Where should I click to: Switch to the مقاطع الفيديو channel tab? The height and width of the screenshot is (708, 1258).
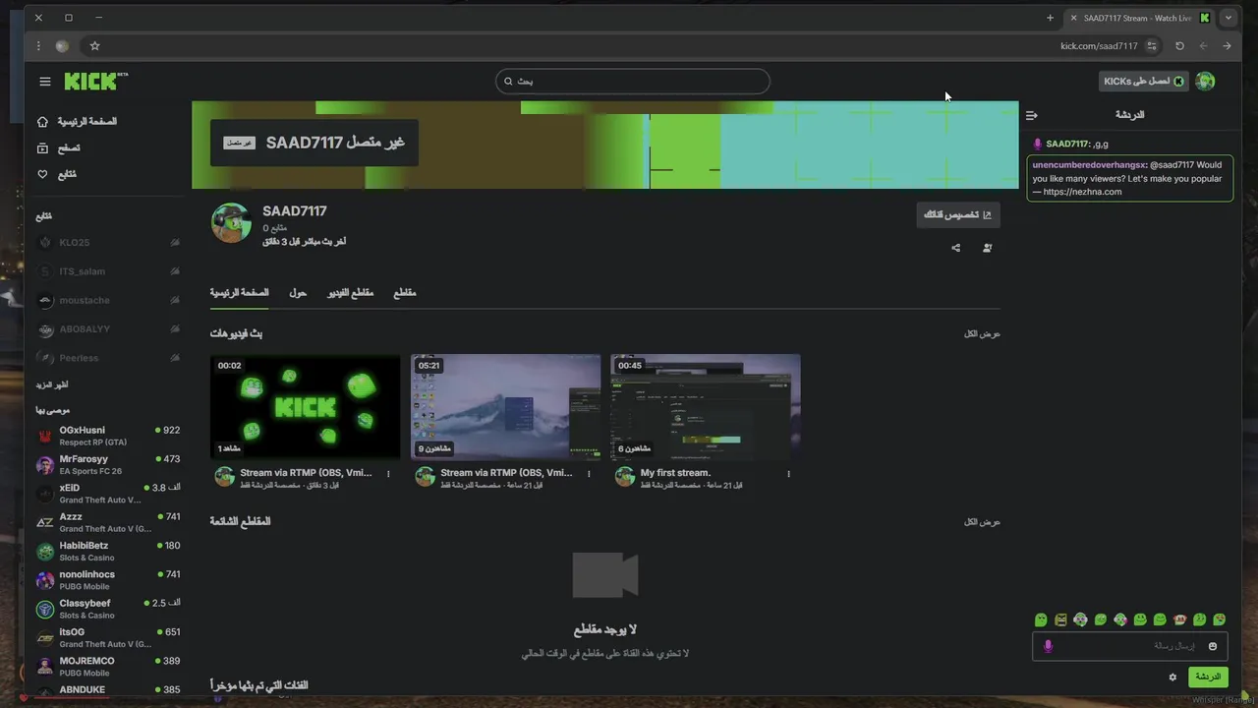pos(350,293)
